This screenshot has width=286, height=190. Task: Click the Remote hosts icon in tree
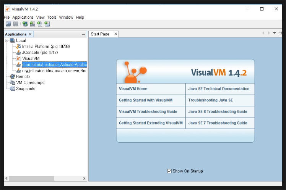(12, 76)
